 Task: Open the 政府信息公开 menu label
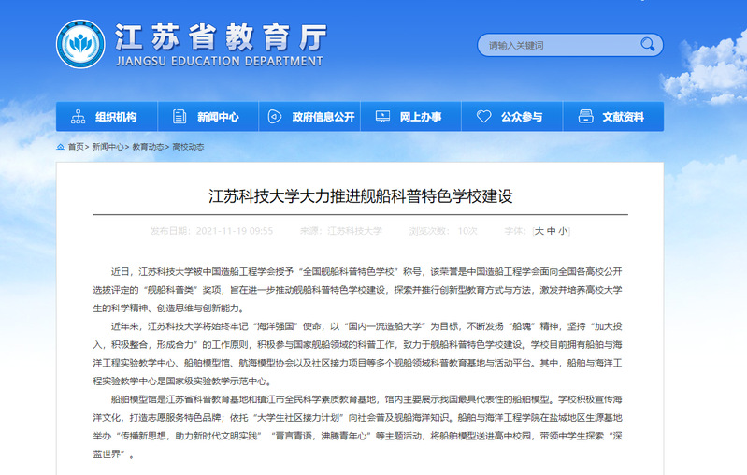(x=323, y=117)
